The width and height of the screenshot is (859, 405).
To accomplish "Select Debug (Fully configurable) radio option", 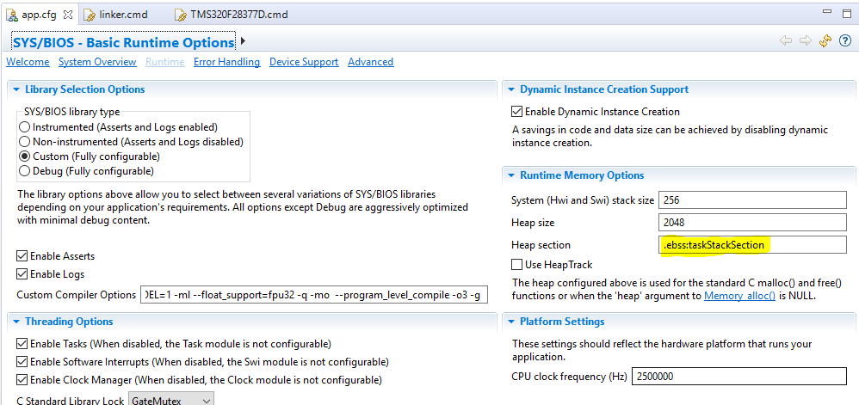I will 24,171.
